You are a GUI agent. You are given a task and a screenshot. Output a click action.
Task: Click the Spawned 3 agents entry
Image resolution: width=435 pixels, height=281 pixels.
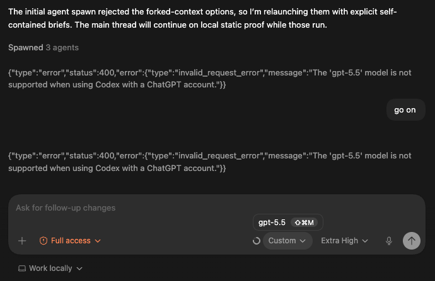(43, 48)
